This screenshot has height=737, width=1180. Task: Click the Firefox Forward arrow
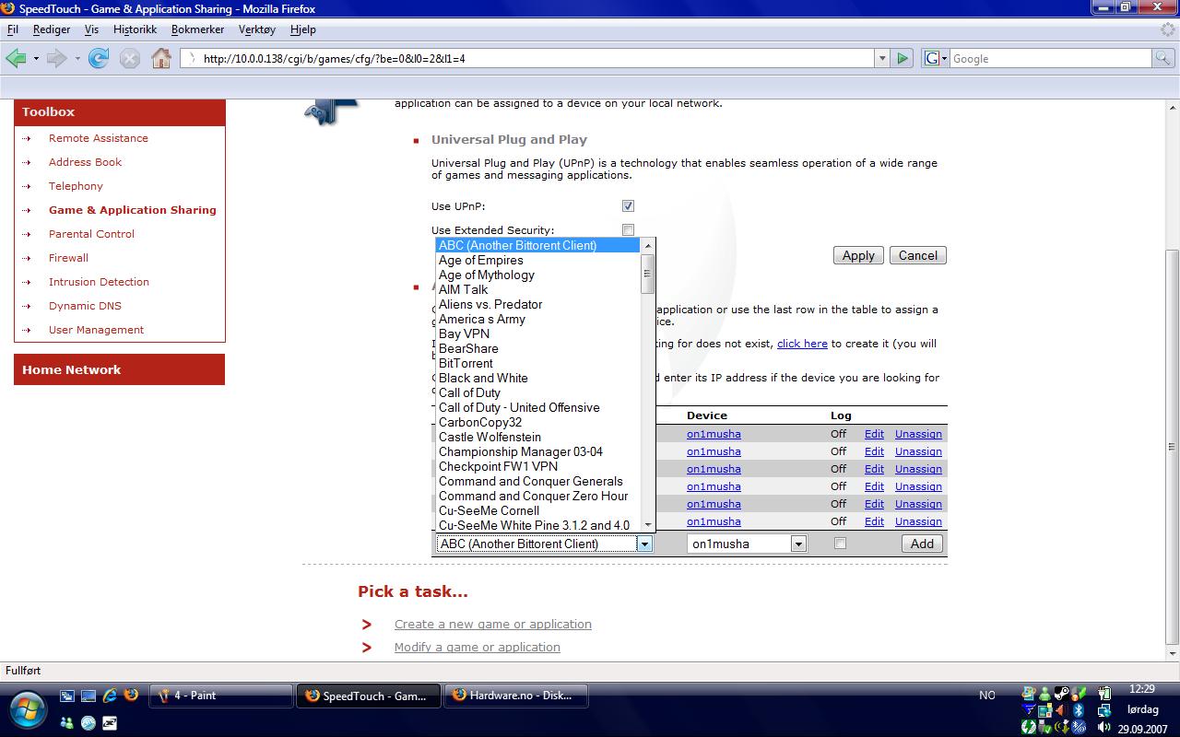56,58
